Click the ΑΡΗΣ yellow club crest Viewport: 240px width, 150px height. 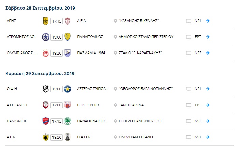tap(46, 21)
